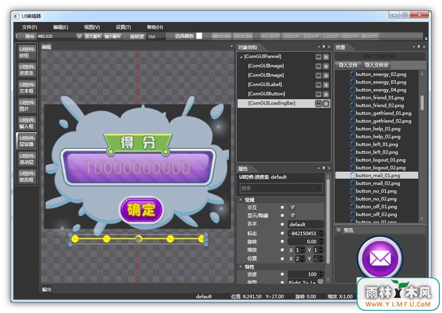Toggle eye icon for first ComGUIImage row
The image size is (442, 313).
click(318, 66)
